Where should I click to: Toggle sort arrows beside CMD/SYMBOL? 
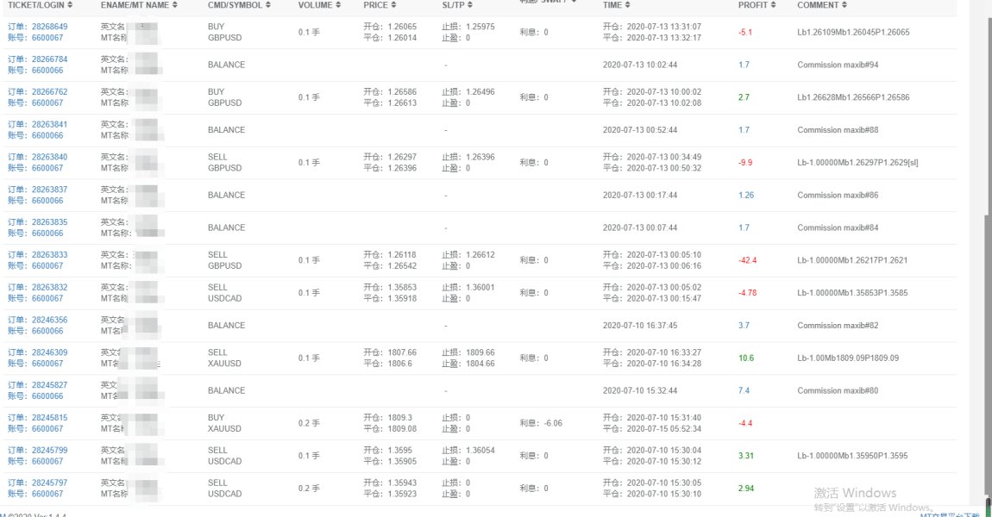point(267,5)
